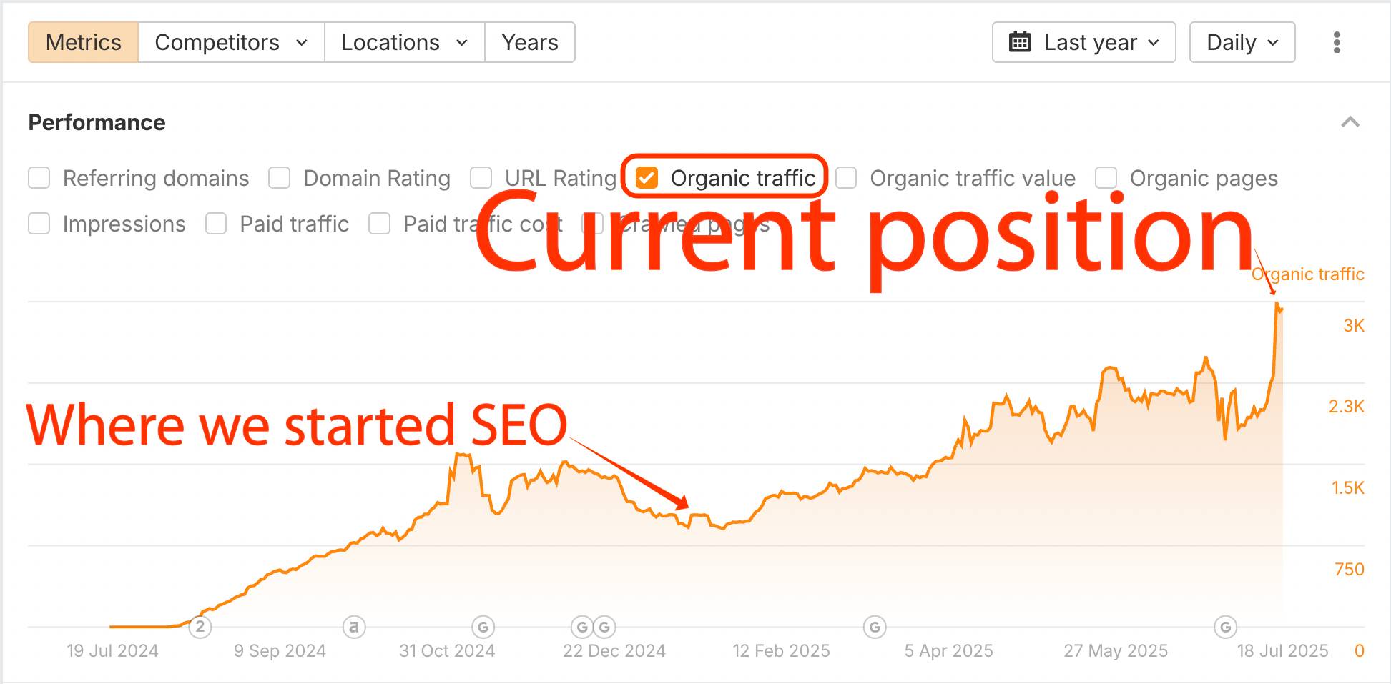The width and height of the screenshot is (1391, 684).
Task: Expand the Competitors dropdown
Action: coord(231,42)
